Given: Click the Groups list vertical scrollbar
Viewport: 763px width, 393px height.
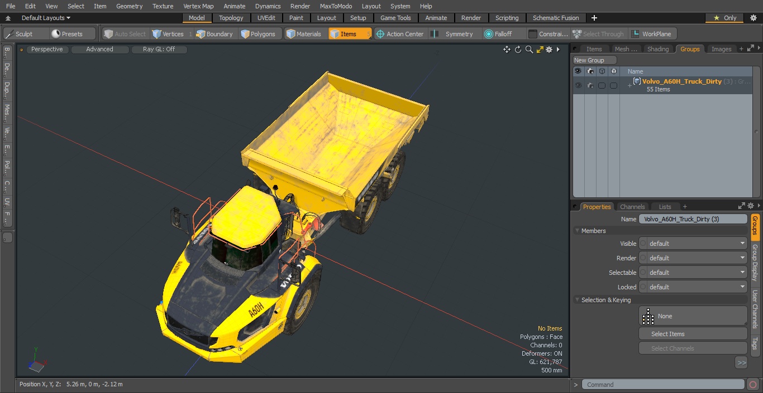Looking at the screenshot, I should tap(757, 132).
